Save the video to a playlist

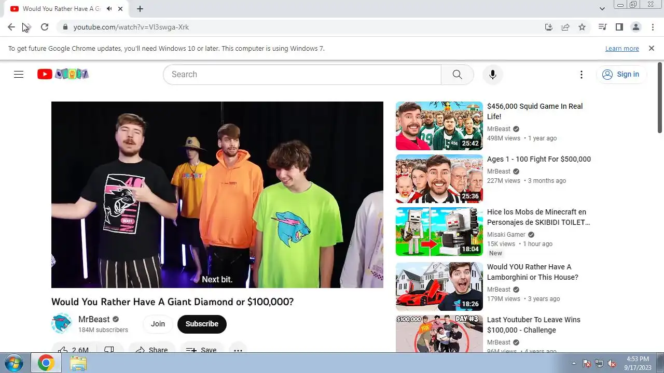tap(202, 350)
